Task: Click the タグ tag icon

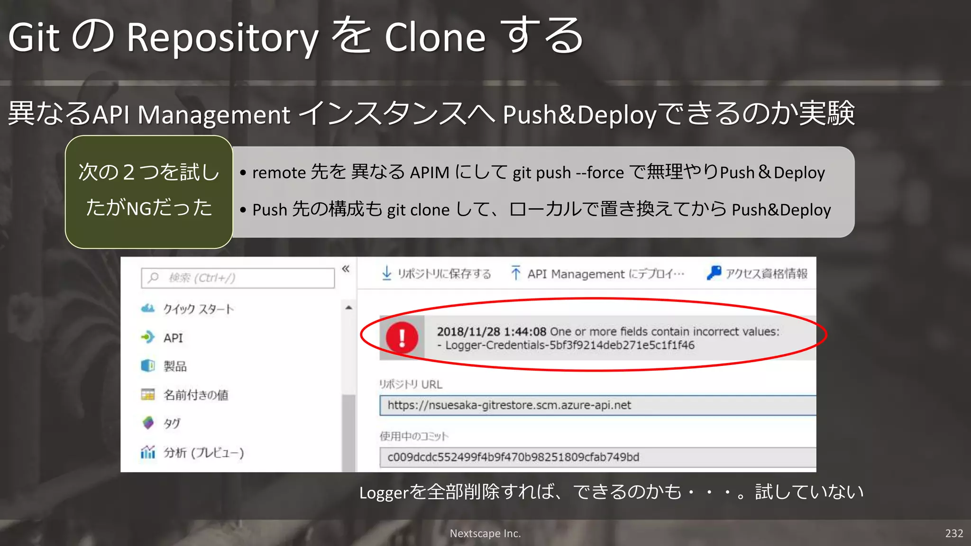Action: click(x=148, y=423)
